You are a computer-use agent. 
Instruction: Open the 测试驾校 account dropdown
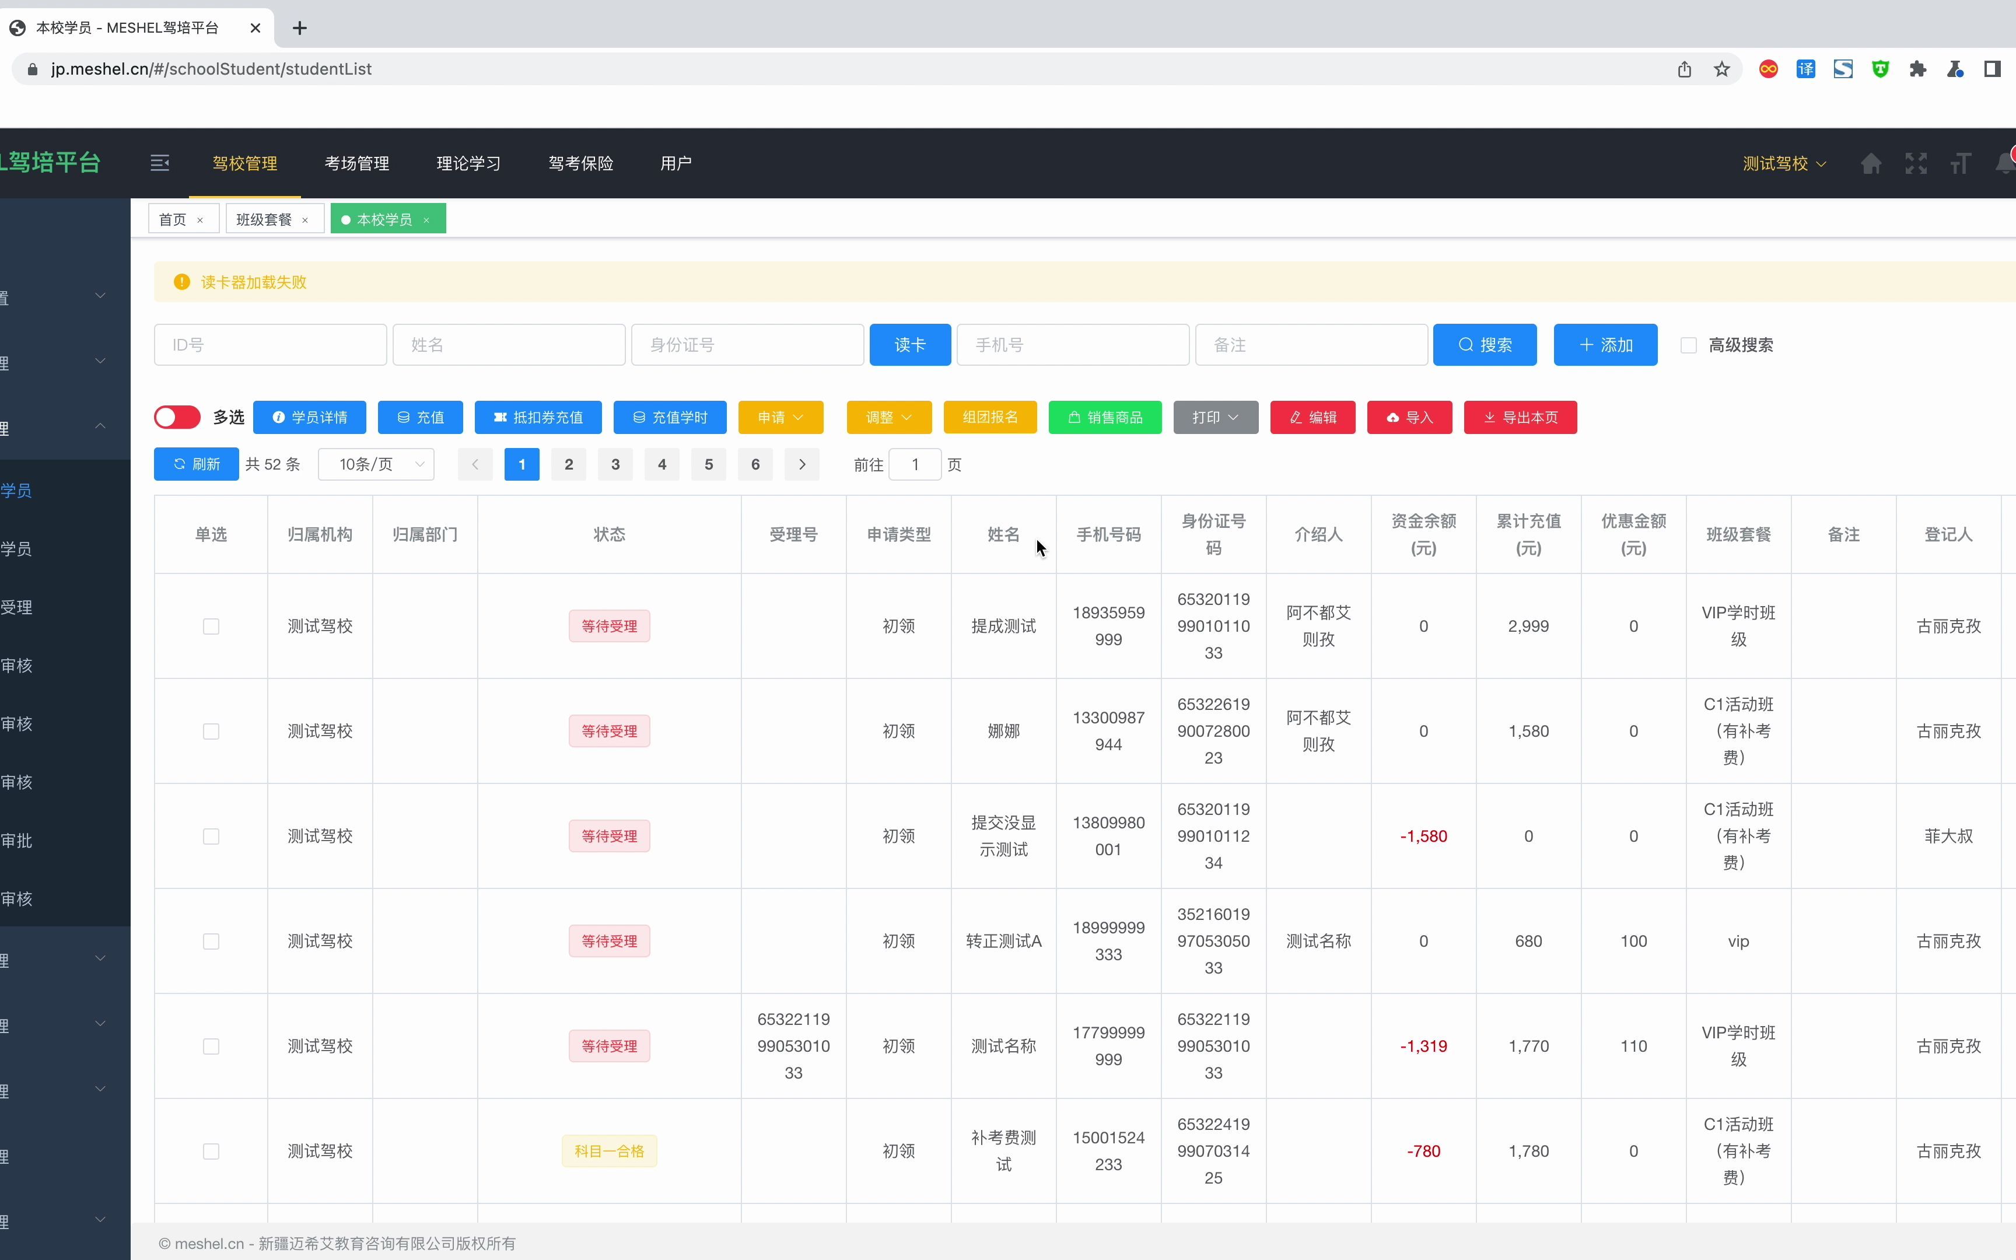1784,163
